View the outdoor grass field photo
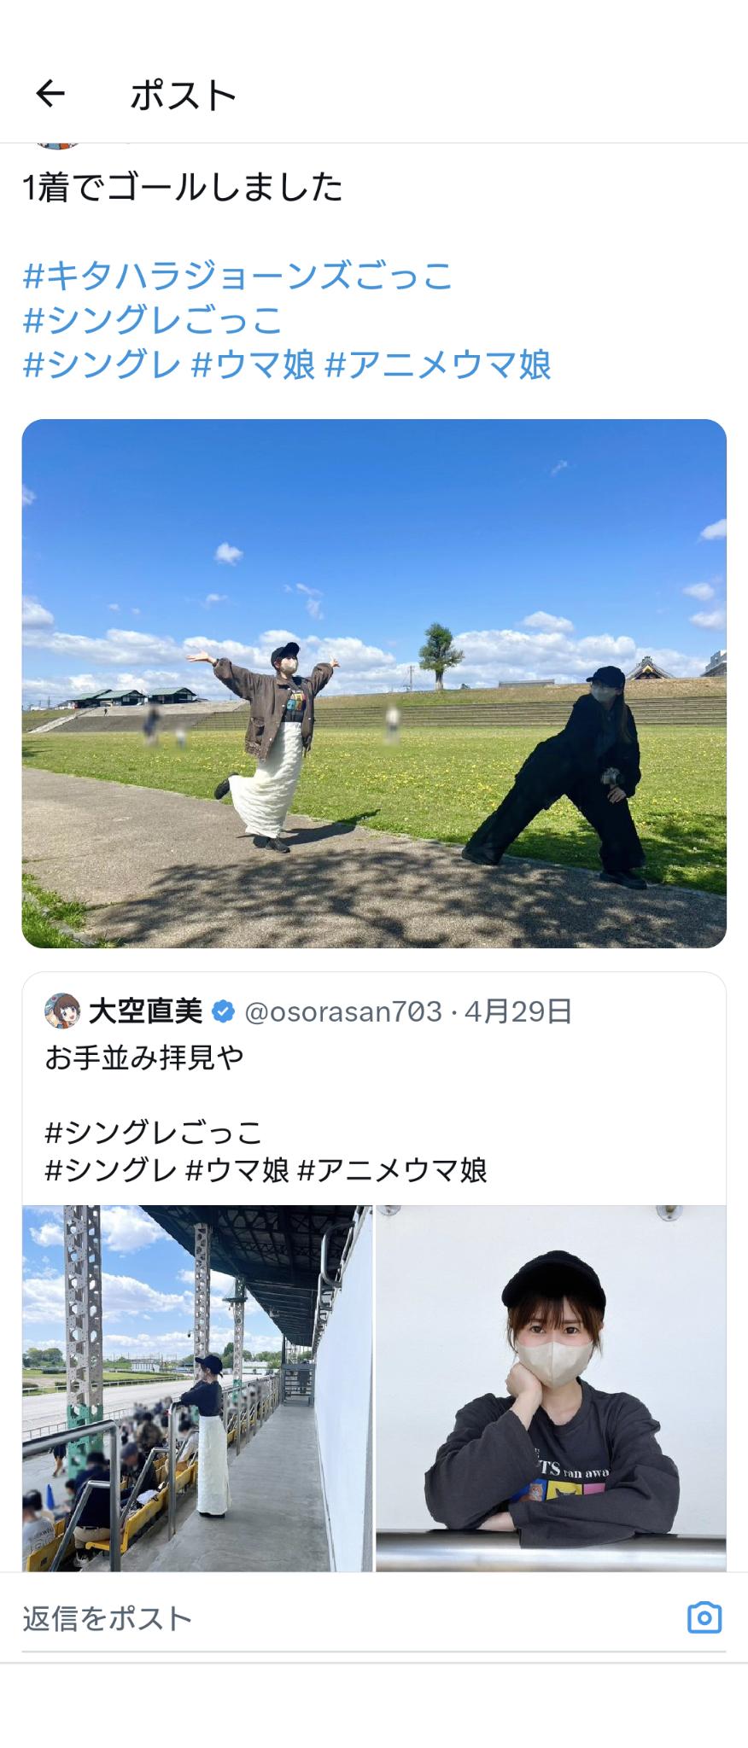 tap(374, 683)
